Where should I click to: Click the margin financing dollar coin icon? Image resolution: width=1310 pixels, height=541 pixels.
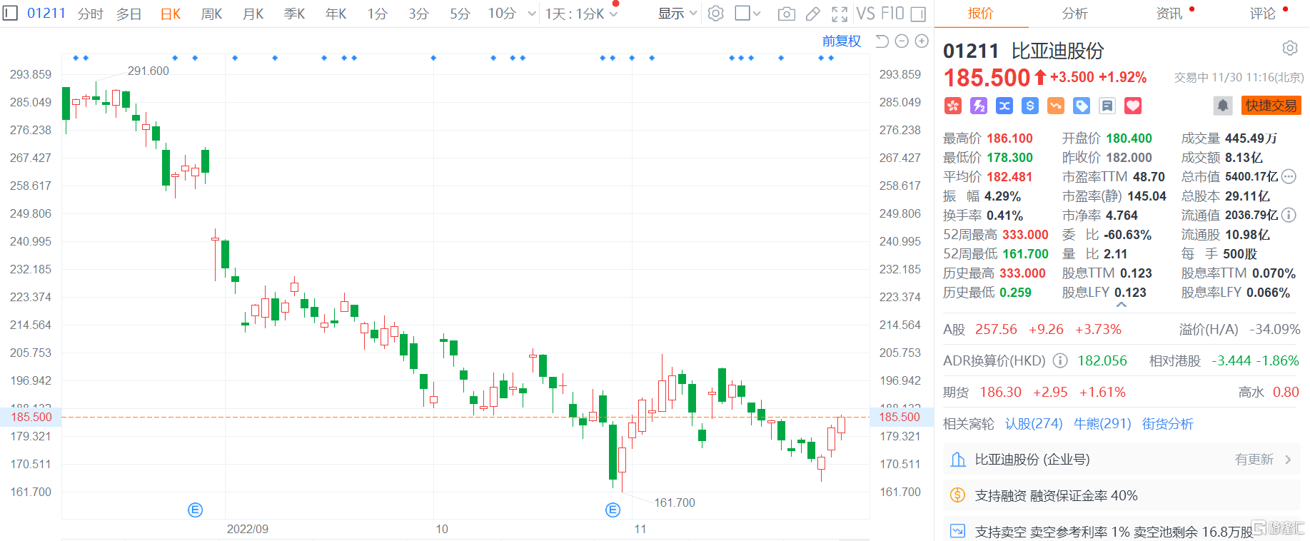[x=958, y=495]
